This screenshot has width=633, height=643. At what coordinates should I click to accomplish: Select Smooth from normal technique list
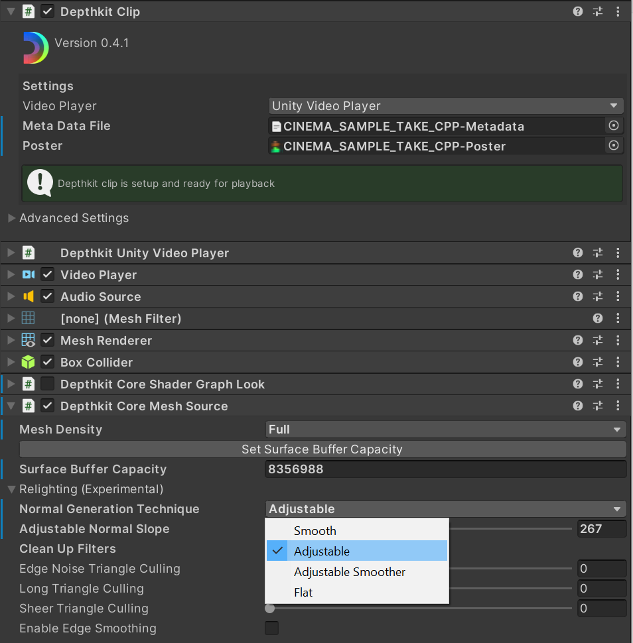(x=315, y=530)
